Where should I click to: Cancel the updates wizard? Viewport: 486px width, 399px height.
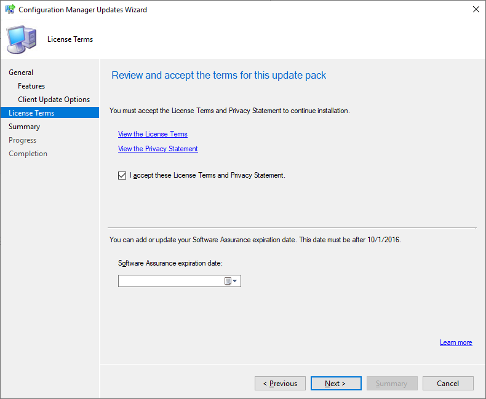448,383
